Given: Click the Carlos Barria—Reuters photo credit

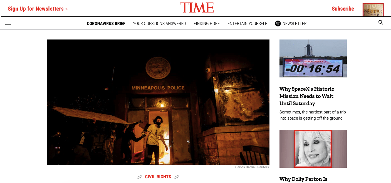Looking at the screenshot, I should [252, 167].
